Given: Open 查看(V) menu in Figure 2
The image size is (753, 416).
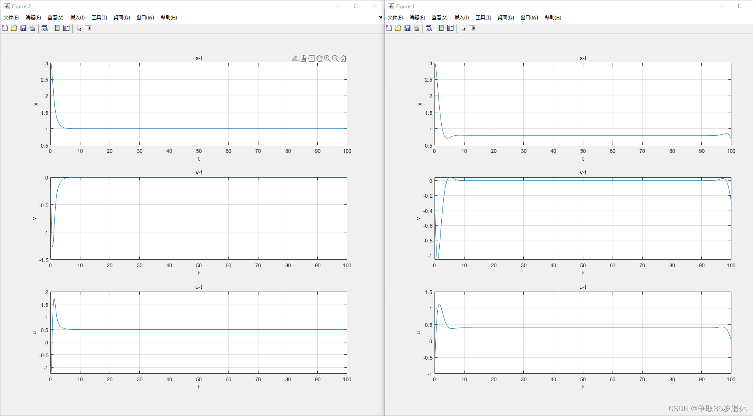Looking at the screenshot, I should coord(56,18).
